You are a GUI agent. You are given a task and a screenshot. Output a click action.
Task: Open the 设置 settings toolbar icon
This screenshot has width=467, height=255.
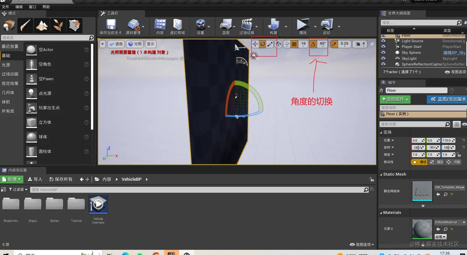pos(200,27)
